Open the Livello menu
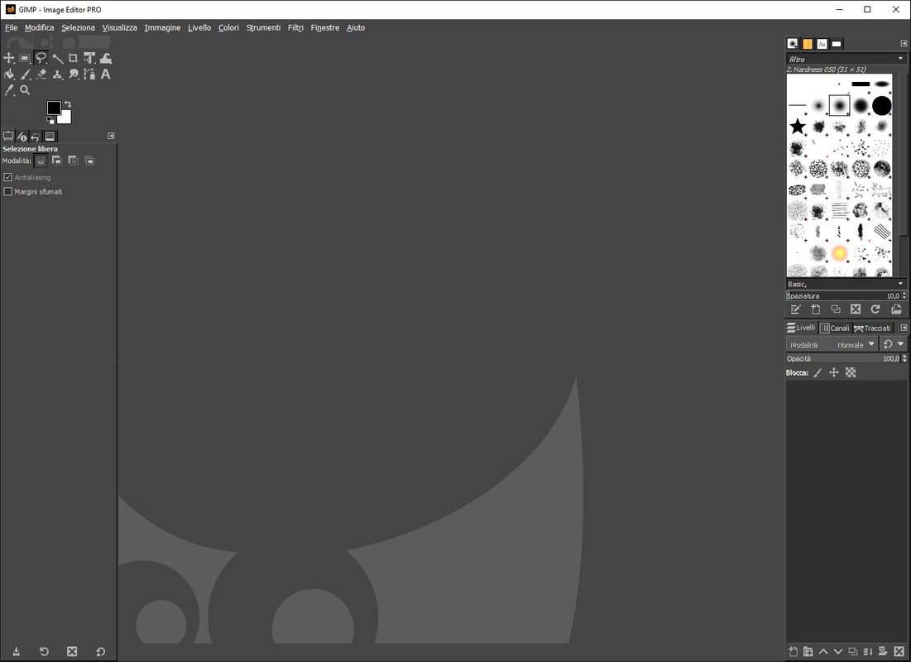 point(199,27)
